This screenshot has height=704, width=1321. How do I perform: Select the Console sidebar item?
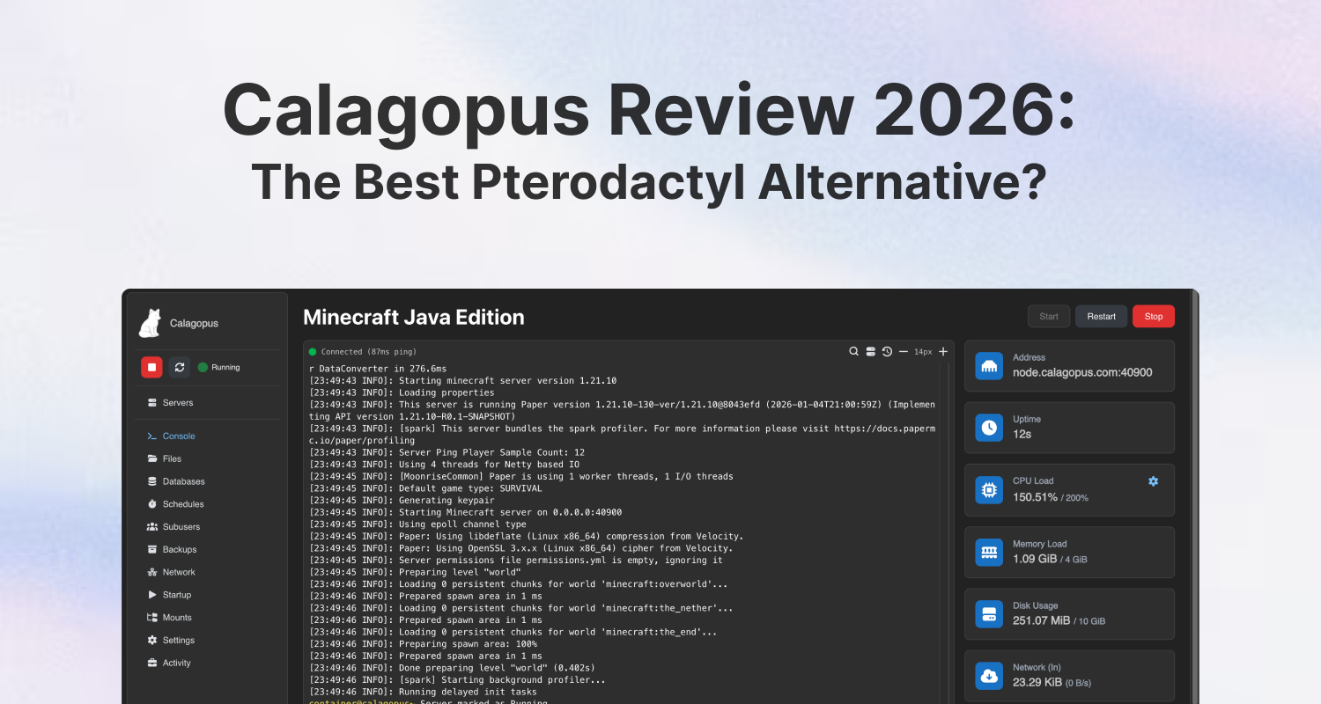171,436
